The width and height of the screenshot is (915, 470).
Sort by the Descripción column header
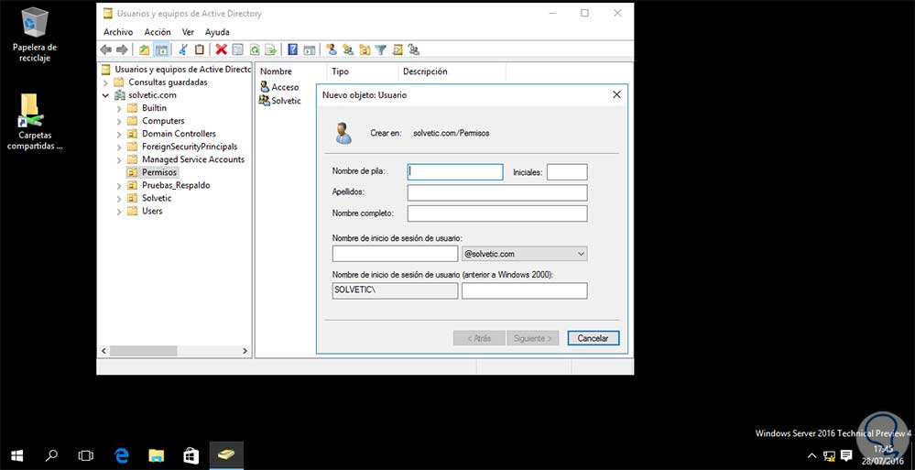pyautogui.click(x=452, y=71)
